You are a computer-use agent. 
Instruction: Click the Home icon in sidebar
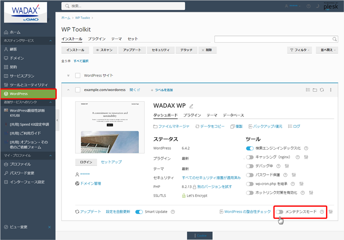6,32
